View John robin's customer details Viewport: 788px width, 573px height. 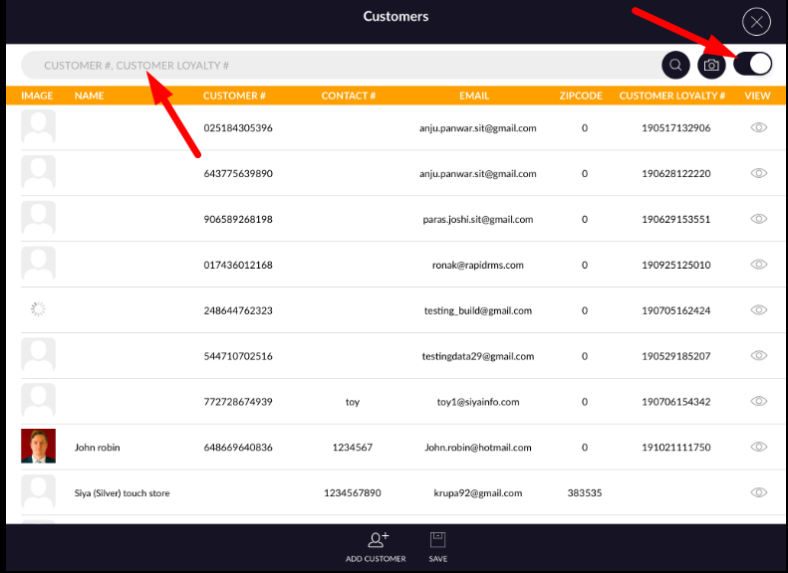pos(758,447)
